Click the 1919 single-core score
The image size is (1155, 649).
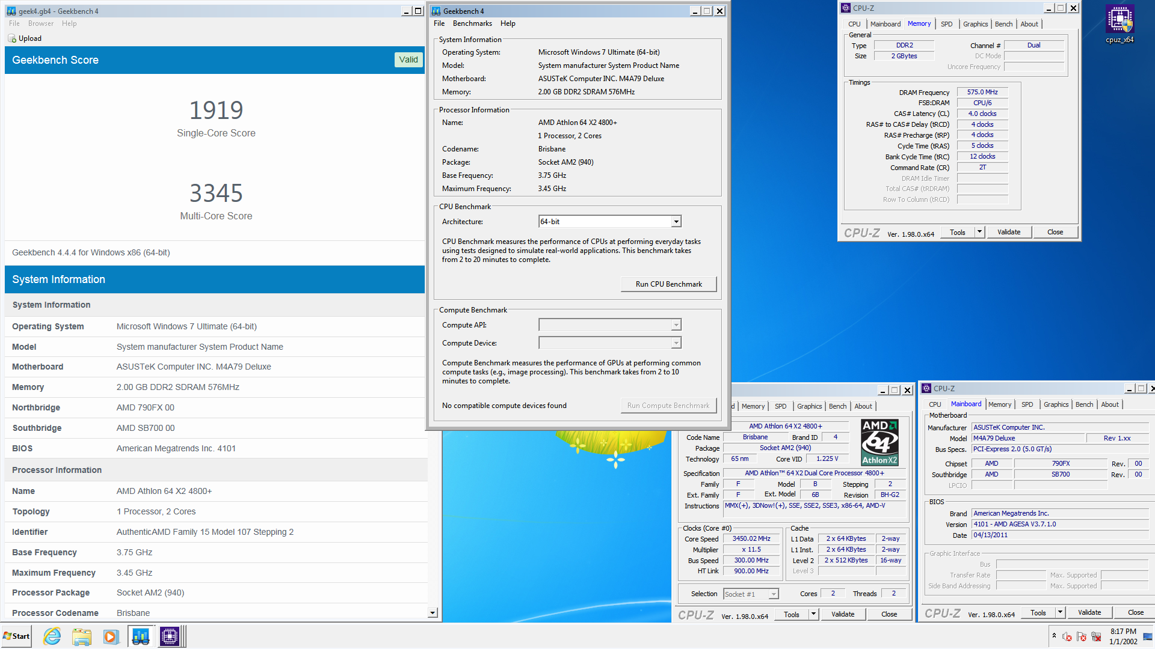click(x=216, y=110)
